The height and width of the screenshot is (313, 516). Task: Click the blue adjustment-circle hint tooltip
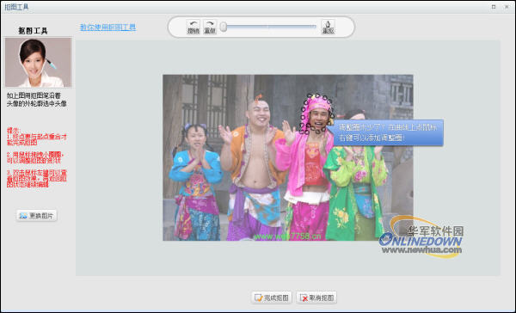coord(389,133)
